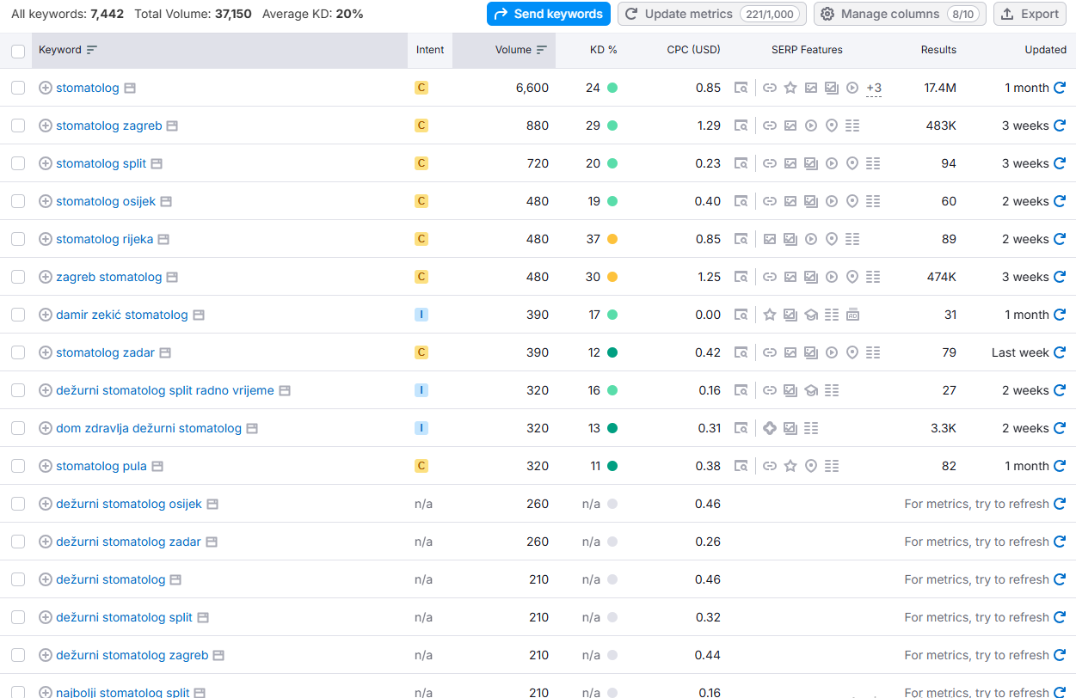Click the KD % column header
1076x698 pixels.
(603, 50)
